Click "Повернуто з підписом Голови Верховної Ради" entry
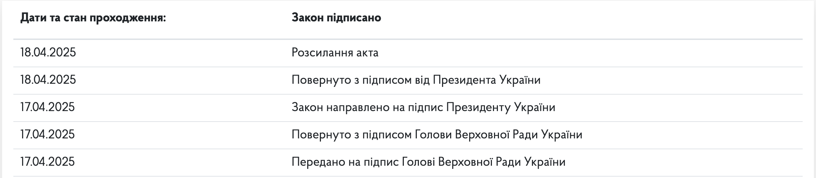The height and width of the screenshot is (178, 816). [437, 135]
